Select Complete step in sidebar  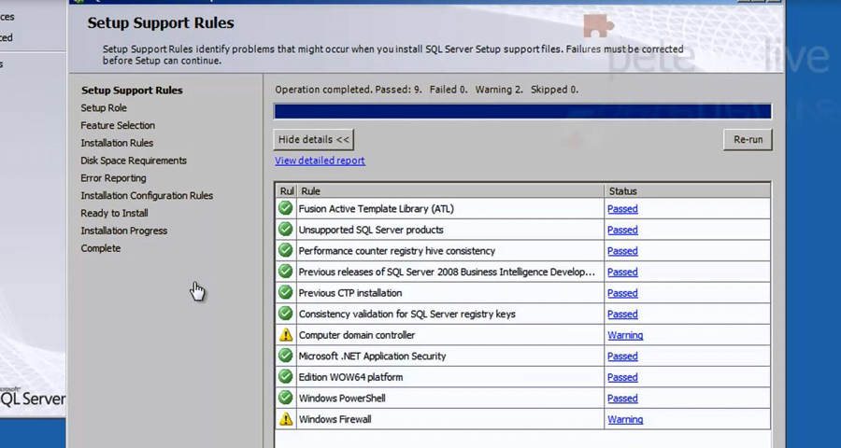click(x=100, y=248)
